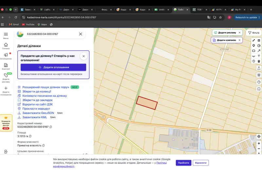Dismiss the sell-this-parcel promo card
Viewport: 262px width, 171px height.
click(84, 56)
